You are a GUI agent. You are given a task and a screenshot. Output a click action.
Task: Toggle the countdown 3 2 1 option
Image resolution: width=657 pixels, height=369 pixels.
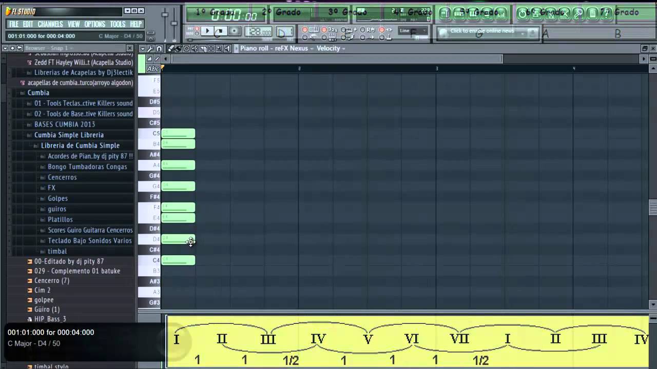[324, 30]
